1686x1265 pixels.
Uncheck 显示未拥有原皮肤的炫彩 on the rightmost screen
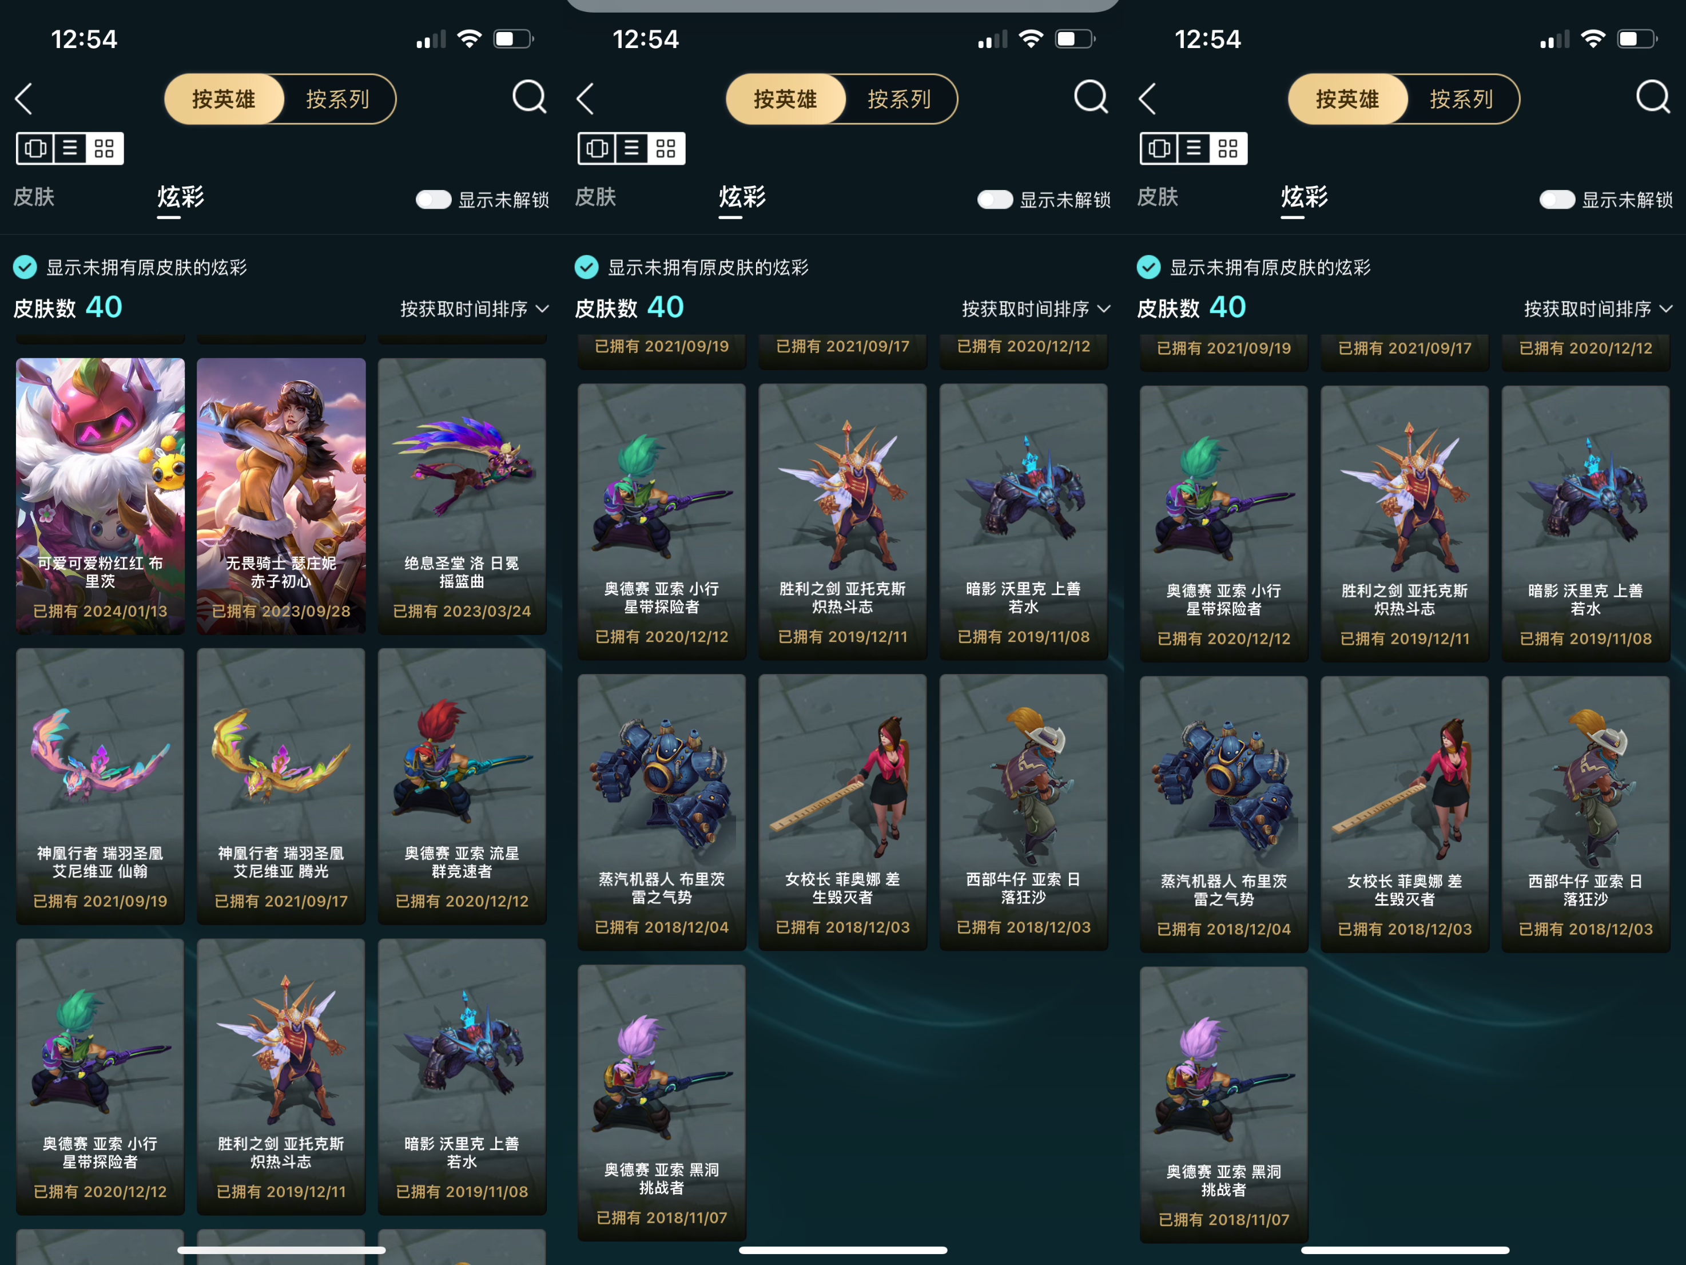click(x=1148, y=267)
